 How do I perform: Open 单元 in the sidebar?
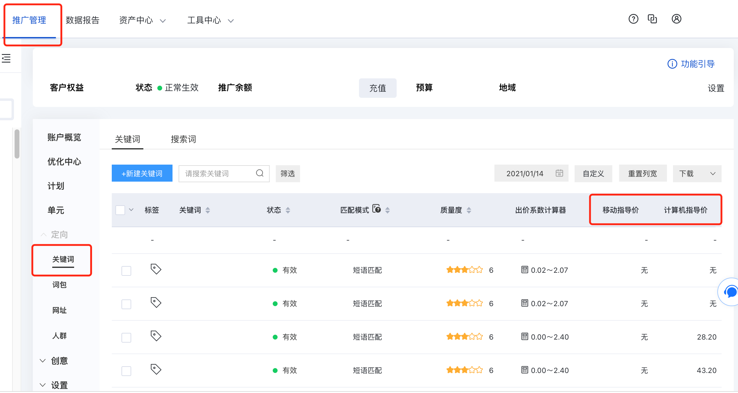click(56, 210)
